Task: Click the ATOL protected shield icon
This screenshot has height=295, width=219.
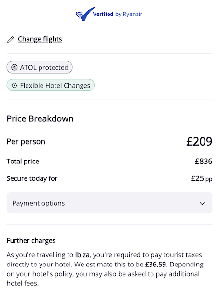Action: pos(14,67)
